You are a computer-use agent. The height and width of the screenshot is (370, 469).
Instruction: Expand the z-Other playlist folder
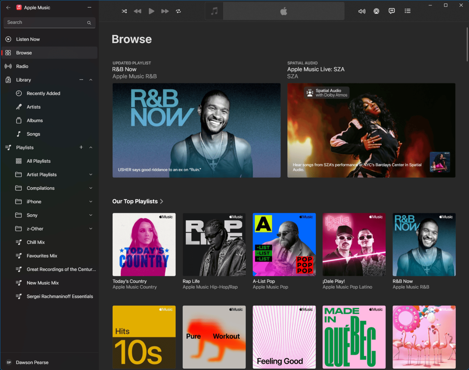point(91,229)
